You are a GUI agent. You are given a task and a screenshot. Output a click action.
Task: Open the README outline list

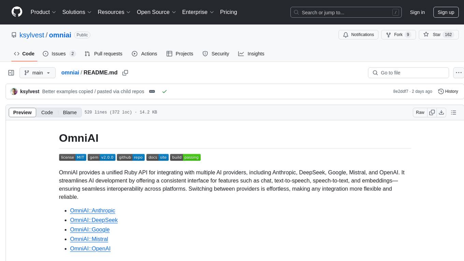(x=453, y=112)
